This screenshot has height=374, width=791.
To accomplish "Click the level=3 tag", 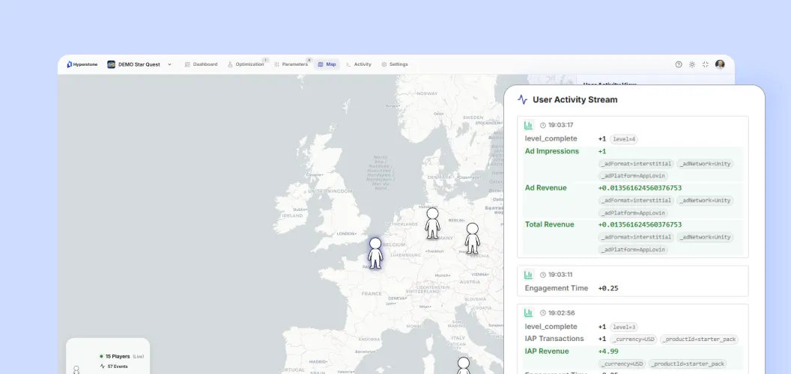I will click(623, 327).
